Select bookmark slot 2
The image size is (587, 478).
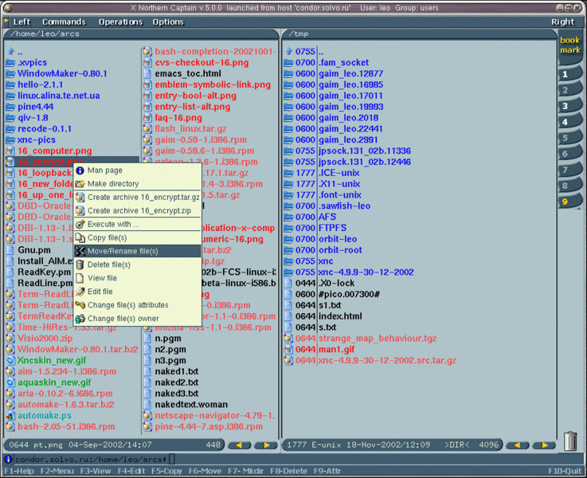pos(569,90)
